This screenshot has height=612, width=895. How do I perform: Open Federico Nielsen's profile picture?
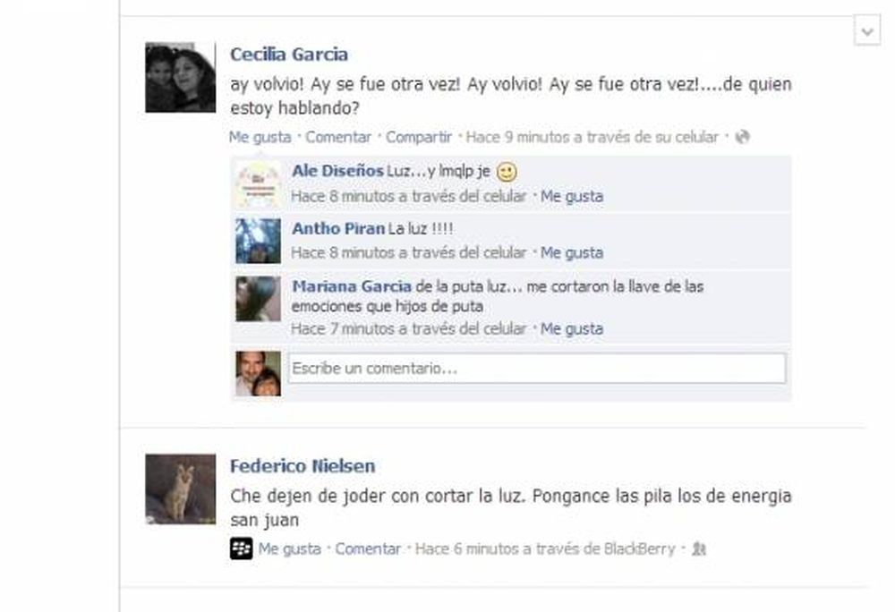(181, 489)
